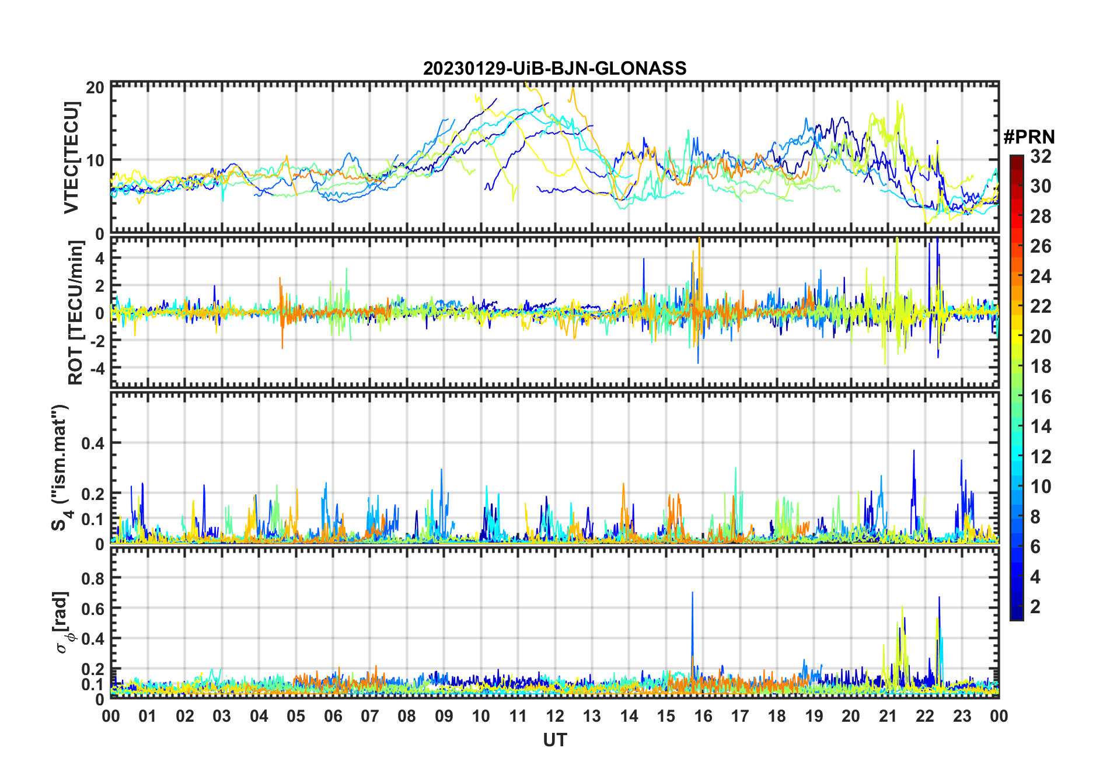Click the "ROT [TECU/min]" y-axis label
The height and width of the screenshot is (776, 1110).
tap(75, 313)
